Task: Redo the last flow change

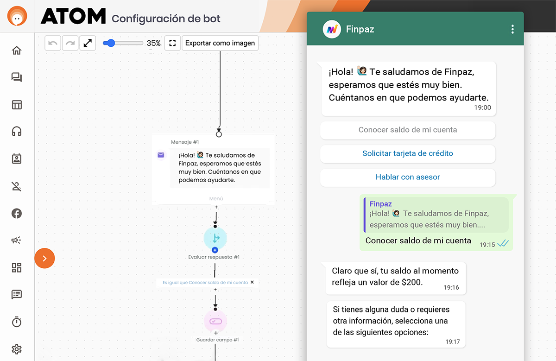Action: 70,43
